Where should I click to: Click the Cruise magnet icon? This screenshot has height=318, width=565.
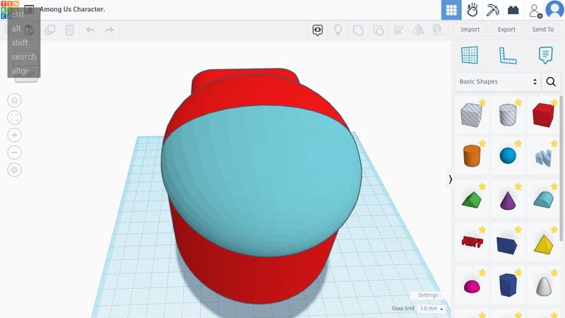[437, 30]
